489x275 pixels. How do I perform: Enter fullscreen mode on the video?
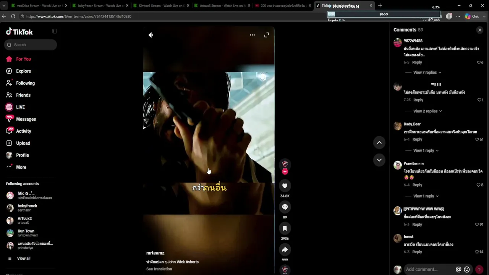tap(267, 35)
